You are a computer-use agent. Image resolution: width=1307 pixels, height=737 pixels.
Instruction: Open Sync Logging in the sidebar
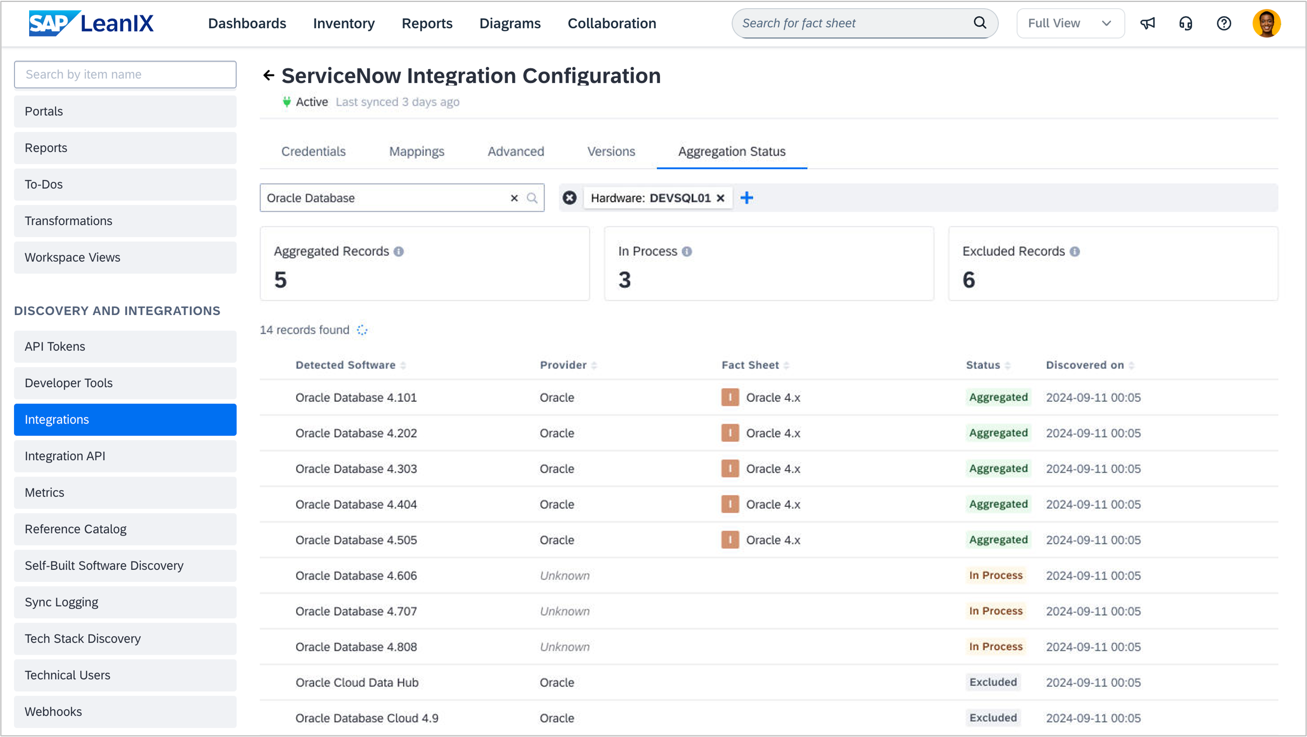click(x=125, y=603)
